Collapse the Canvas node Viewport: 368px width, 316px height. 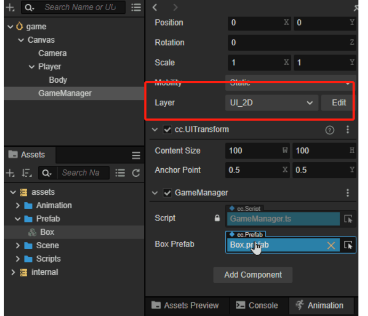tap(21, 40)
